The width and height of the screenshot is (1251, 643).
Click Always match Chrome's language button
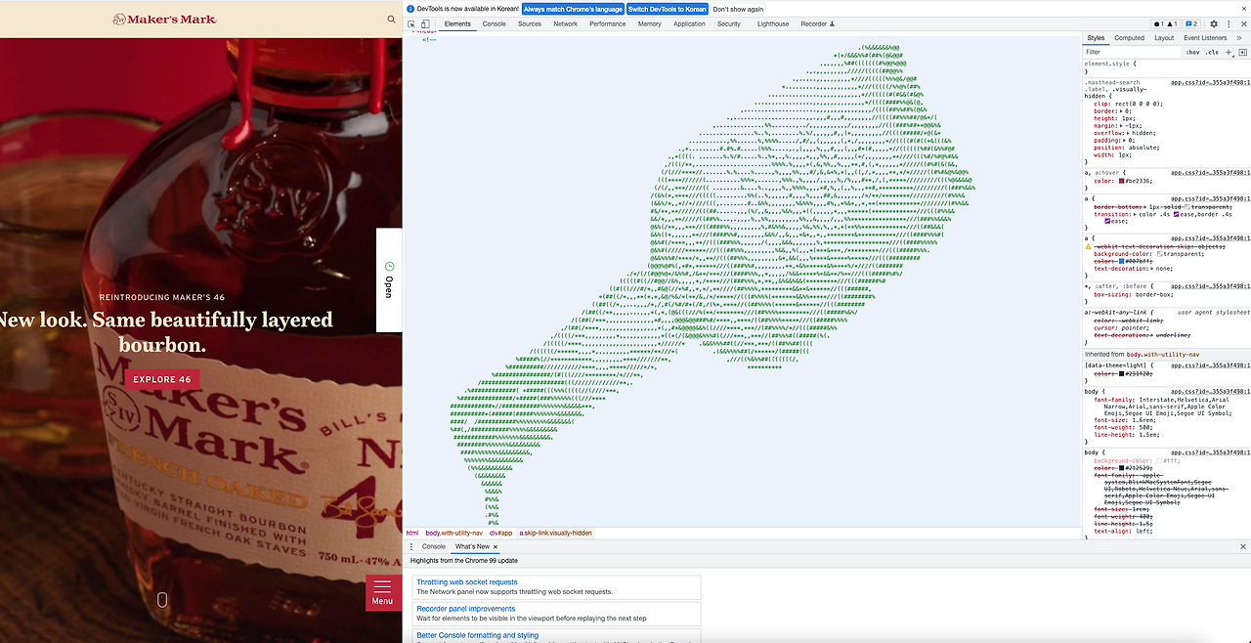(x=573, y=9)
